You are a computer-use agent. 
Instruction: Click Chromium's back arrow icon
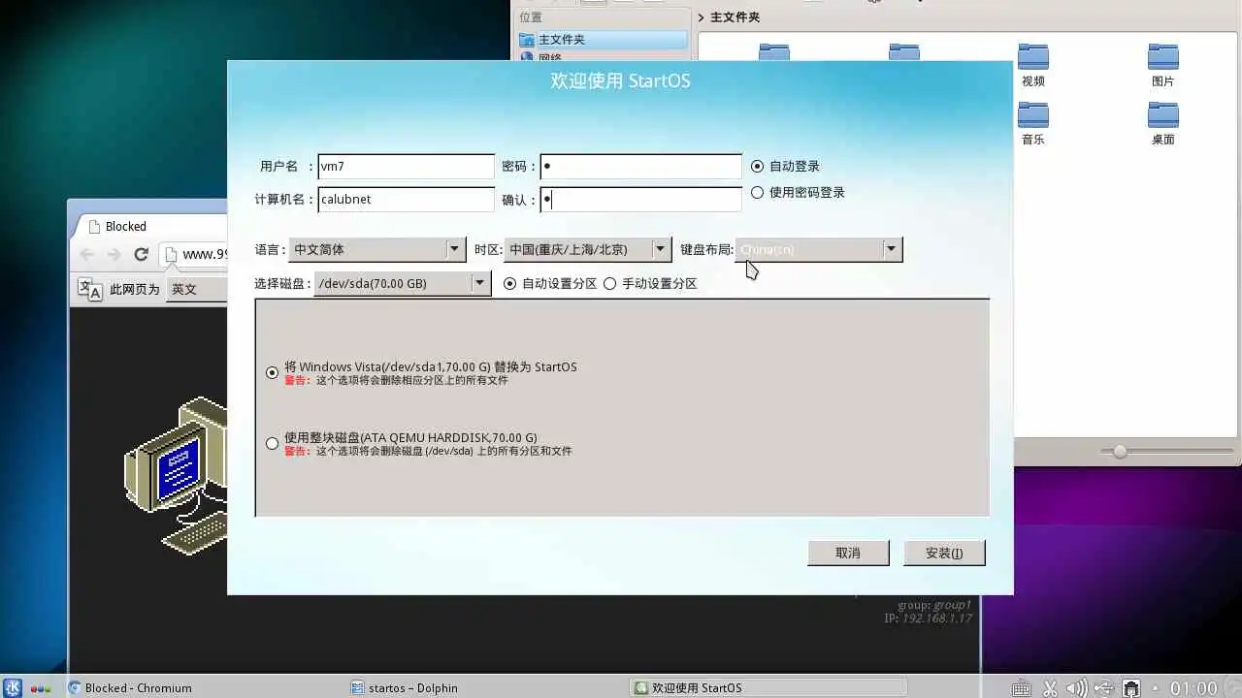pyautogui.click(x=87, y=254)
